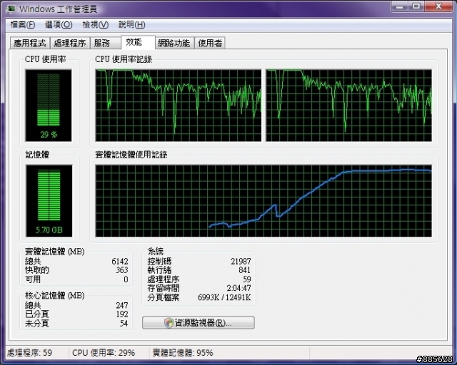The height and width of the screenshot is (365, 457).
Task: Click the 快取的 value 363
Action: pyautogui.click(x=122, y=270)
